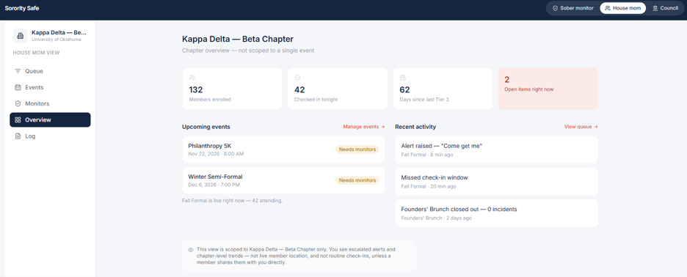The height and width of the screenshot is (277, 687).
Task: Switch to House mom role
Action: (622, 8)
